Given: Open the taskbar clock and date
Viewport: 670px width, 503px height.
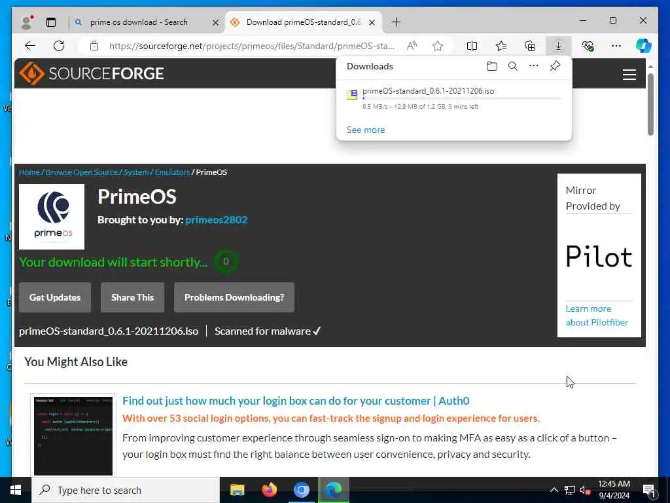Looking at the screenshot, I should point(614,490).
